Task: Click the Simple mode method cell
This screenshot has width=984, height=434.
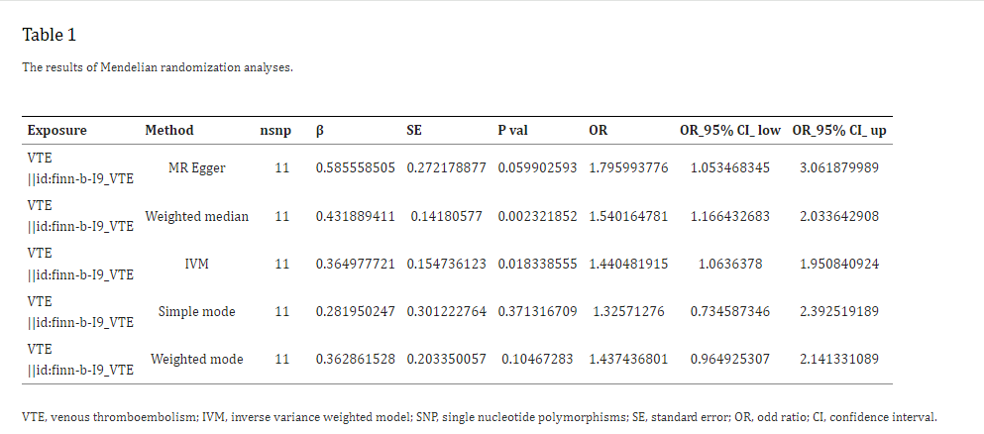Action: click(197, 312)
